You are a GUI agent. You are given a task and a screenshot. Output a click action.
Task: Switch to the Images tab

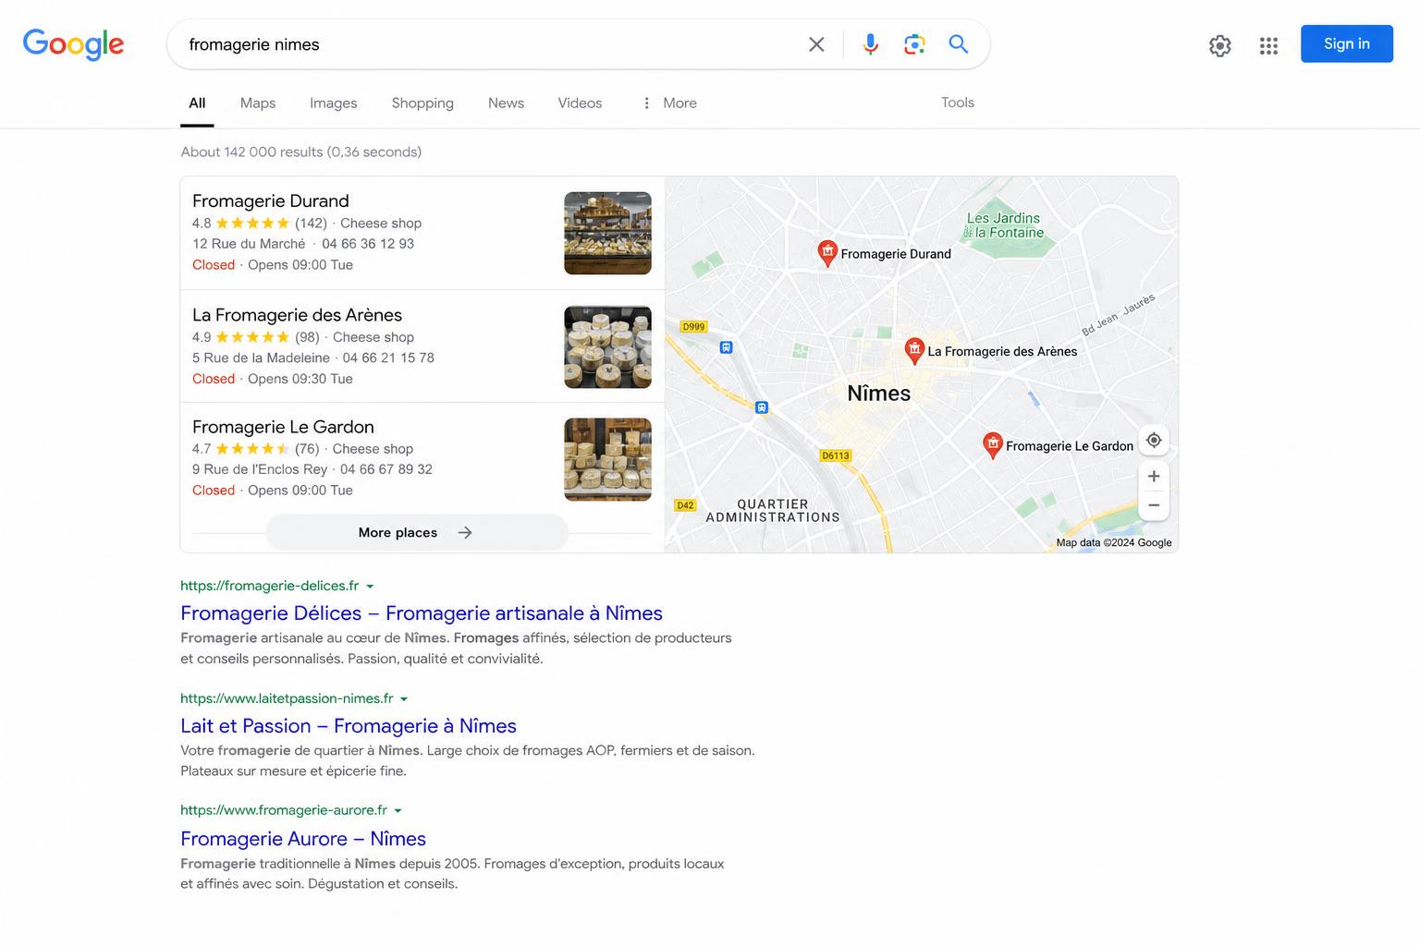[333, 103]
